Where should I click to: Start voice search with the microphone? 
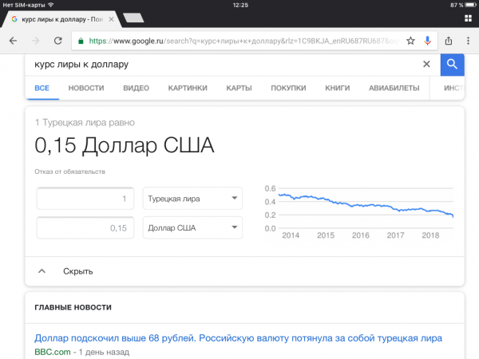427,40
